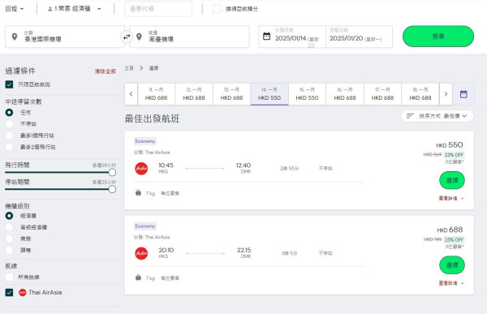Select the 15 January HKD 550 date tab
Image resolution: width=487 pixels, height=314 pixels.
coord(307,94)
